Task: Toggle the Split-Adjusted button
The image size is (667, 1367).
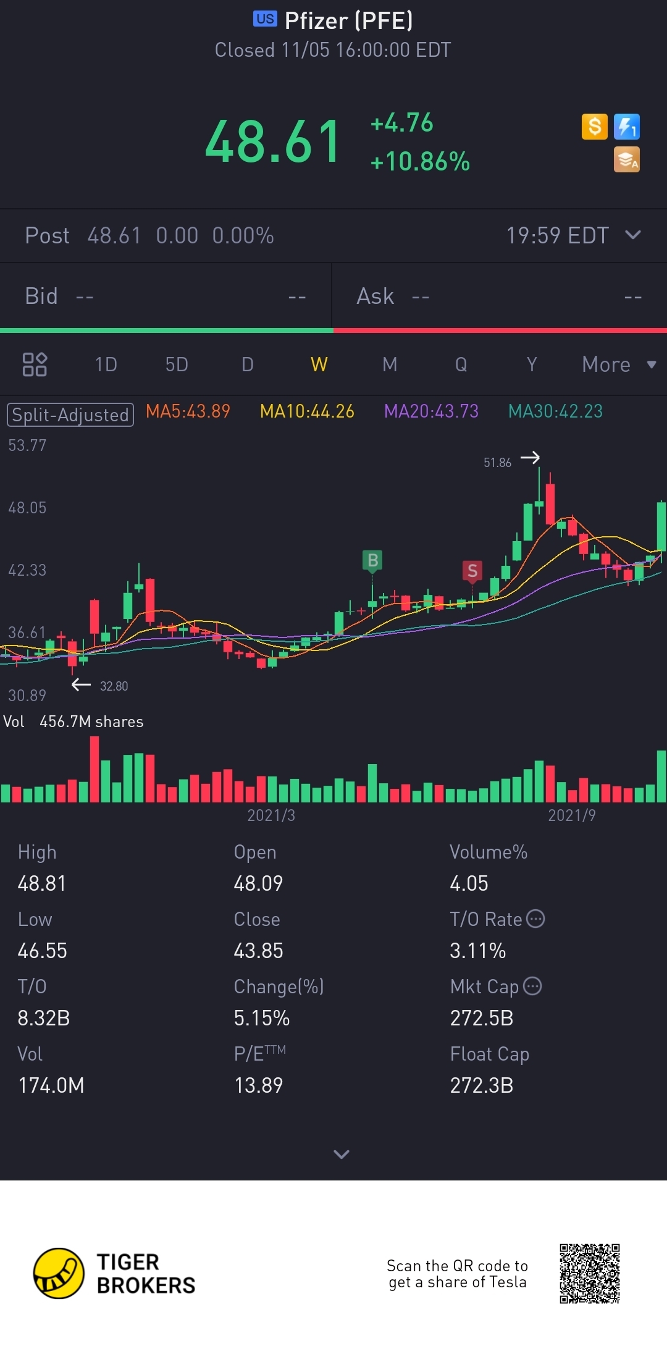Action: click(x=70, y=414)
